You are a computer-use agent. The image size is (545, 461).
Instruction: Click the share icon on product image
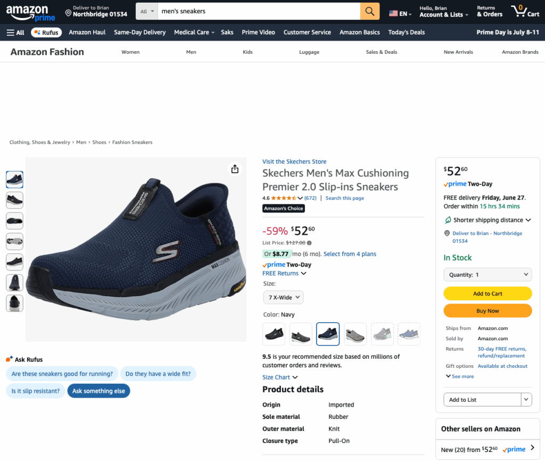coord(235,169)
